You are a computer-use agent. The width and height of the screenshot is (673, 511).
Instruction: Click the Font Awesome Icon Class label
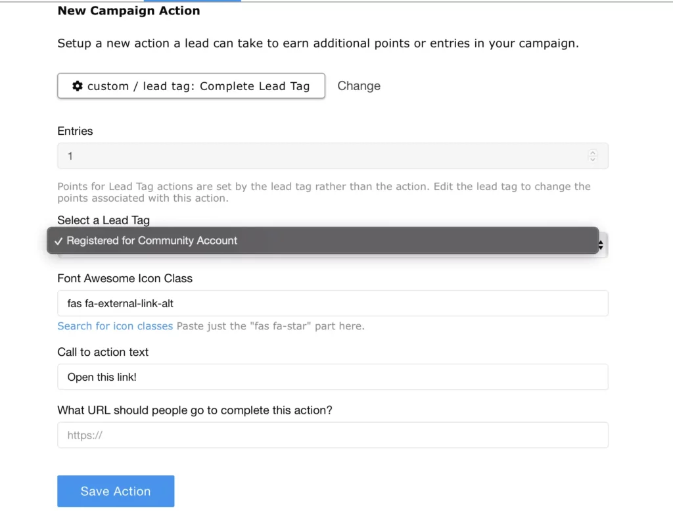point(125,278)
